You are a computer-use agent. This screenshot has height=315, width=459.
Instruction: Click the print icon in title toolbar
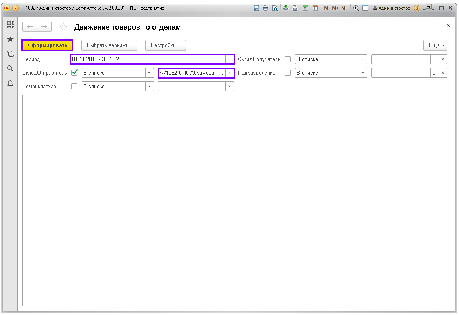(x=266, y=8)
